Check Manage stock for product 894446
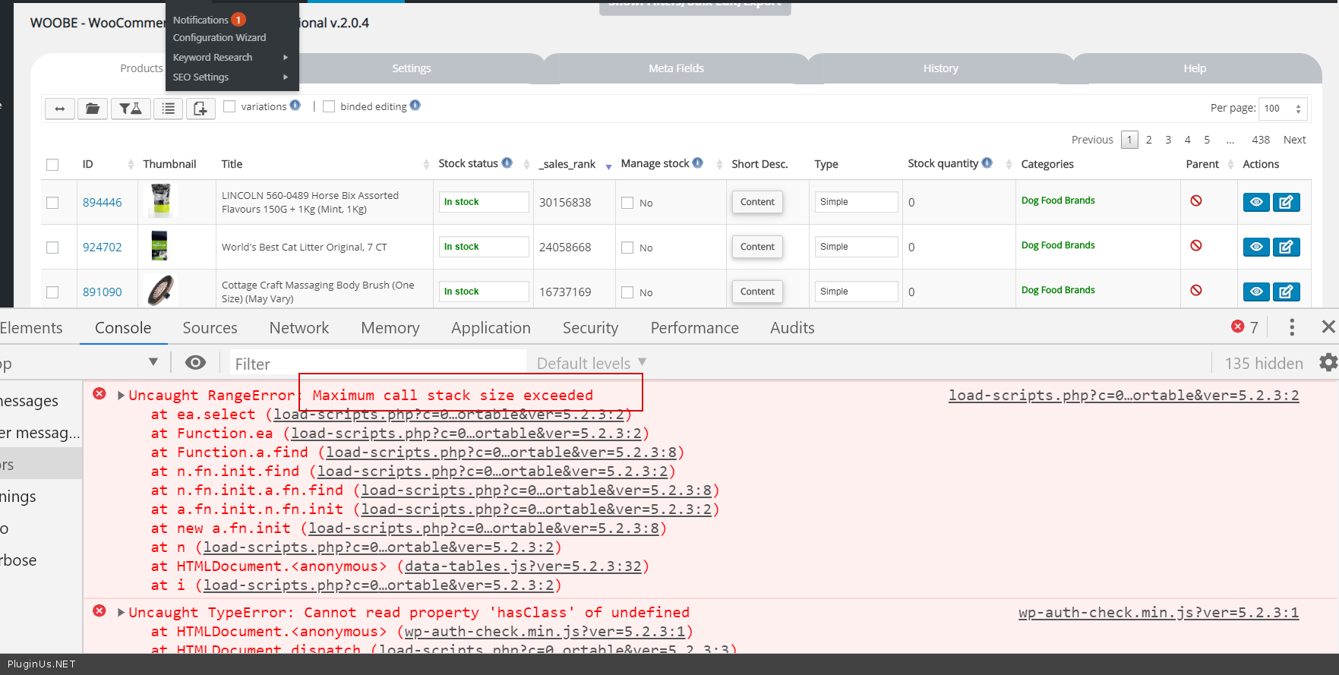Viewport: 1339px width, 675px height. [627, 203]
